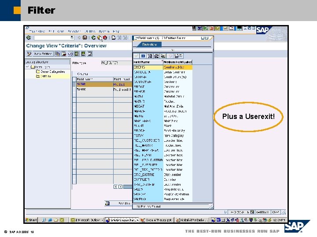The width and height of the screenshot is (317, 237).
Task: Switch to the Global ATP document taskbar item
Action: pos(192,220)
